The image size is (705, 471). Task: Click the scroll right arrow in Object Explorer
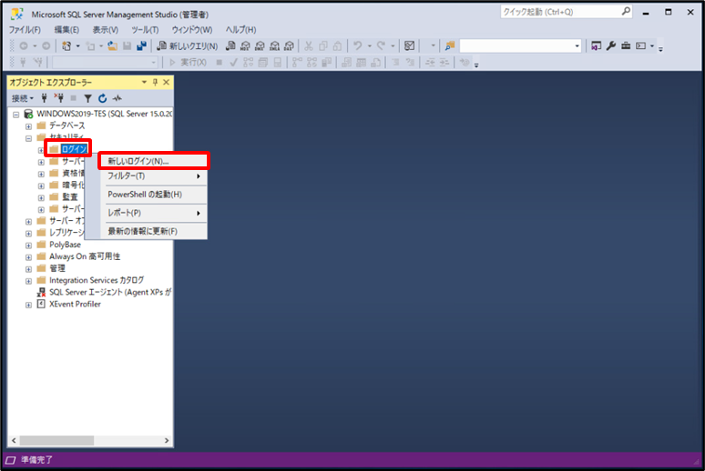click(x=167, y=440)
